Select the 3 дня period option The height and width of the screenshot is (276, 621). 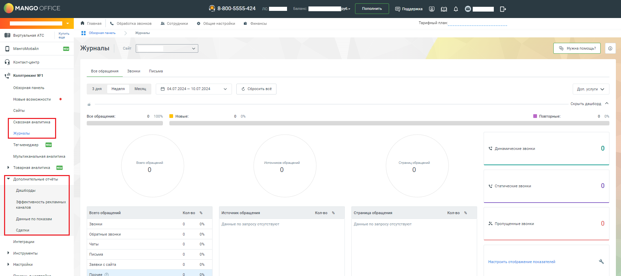(97, 89)
